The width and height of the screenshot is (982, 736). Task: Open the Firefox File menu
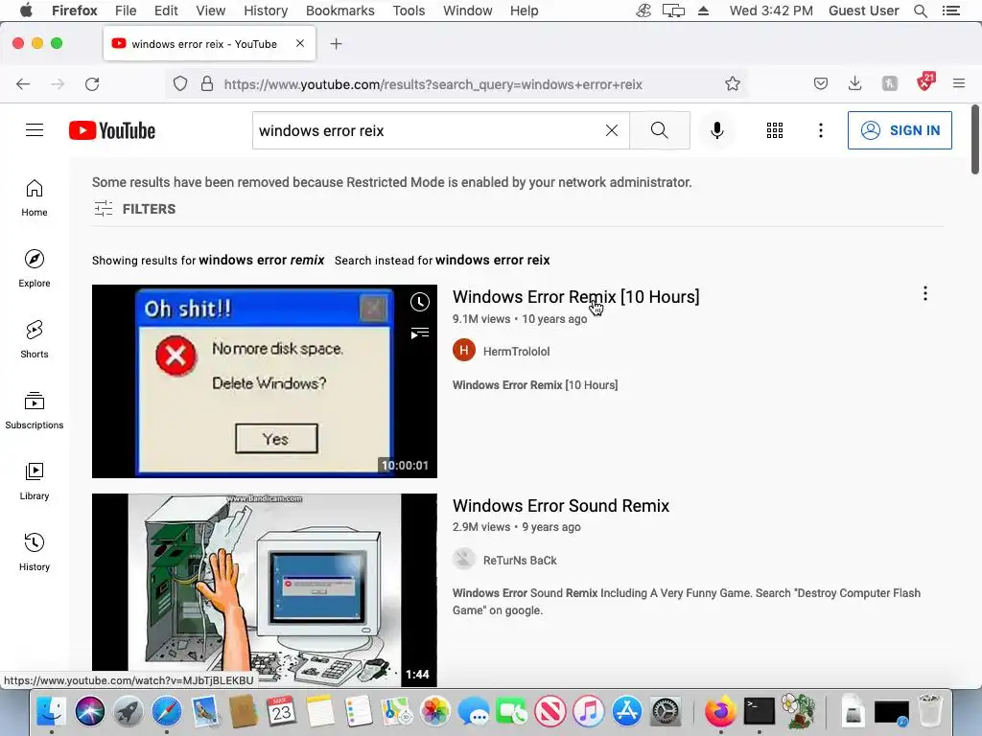126,11
